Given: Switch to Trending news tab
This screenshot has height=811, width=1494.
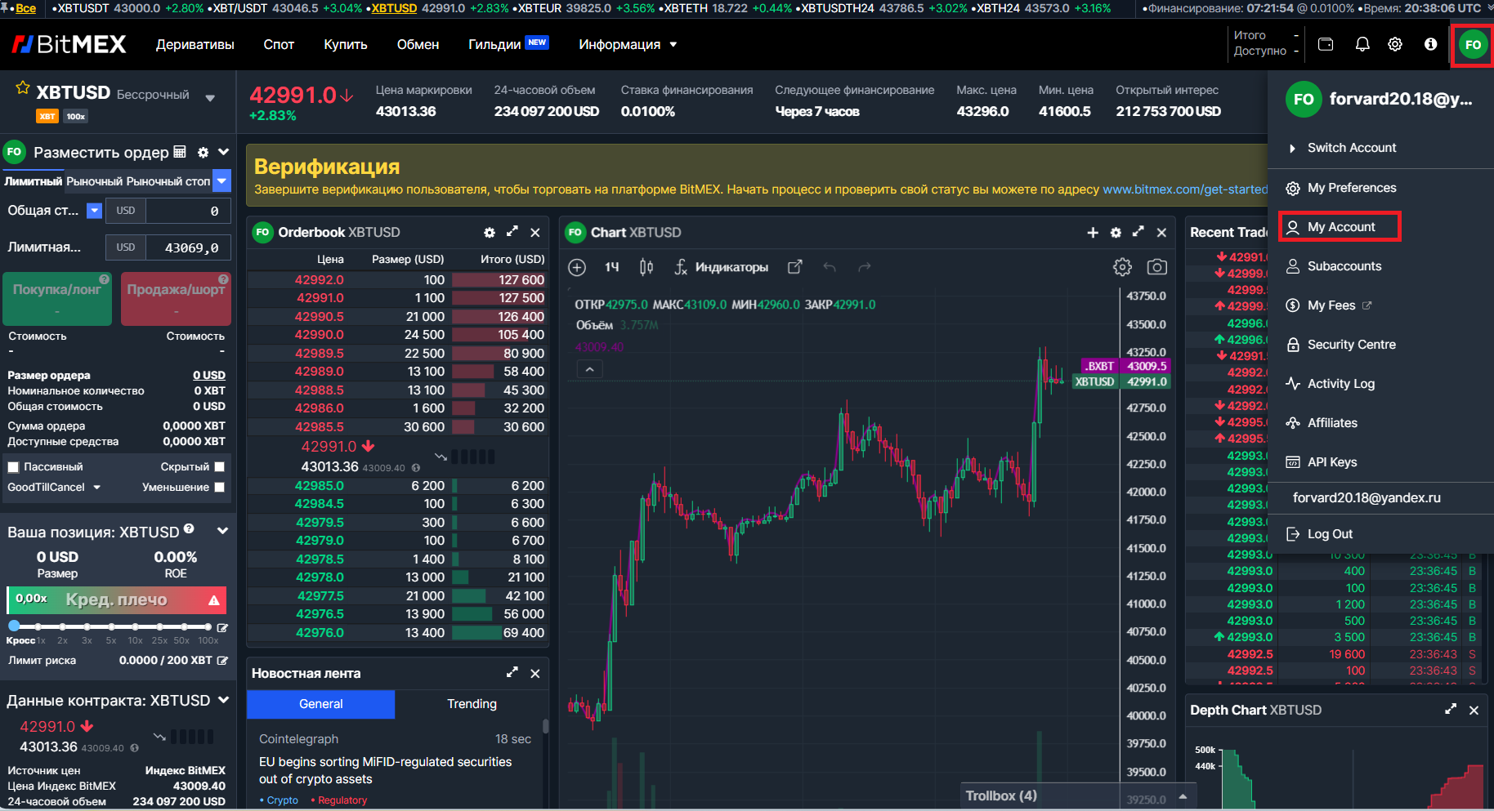Looking at the screenshot, I should pos(472,704).
